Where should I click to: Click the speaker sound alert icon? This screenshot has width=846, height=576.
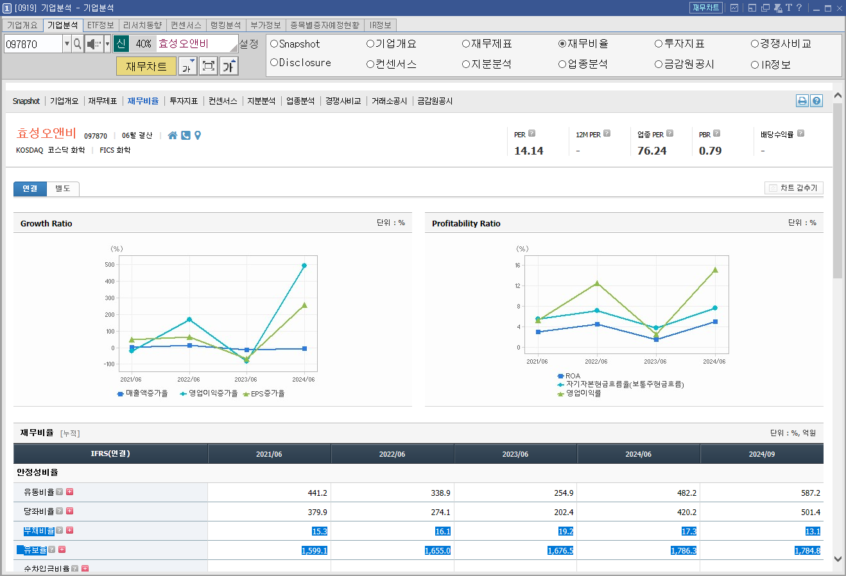click(x=94, y=44)
